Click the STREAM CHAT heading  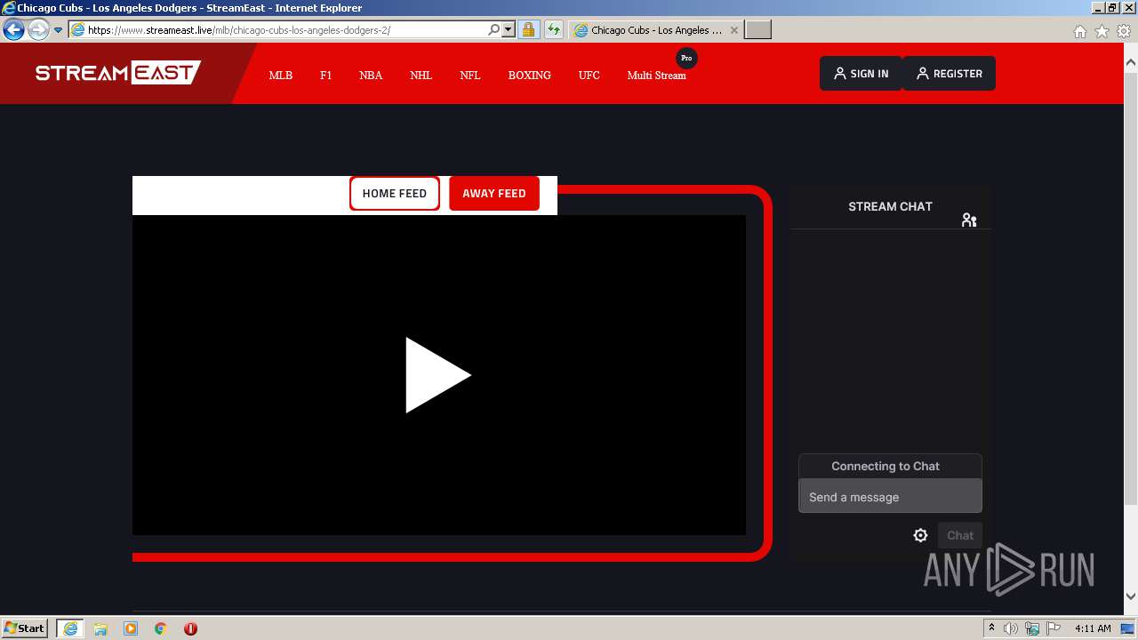pos(890,206)
